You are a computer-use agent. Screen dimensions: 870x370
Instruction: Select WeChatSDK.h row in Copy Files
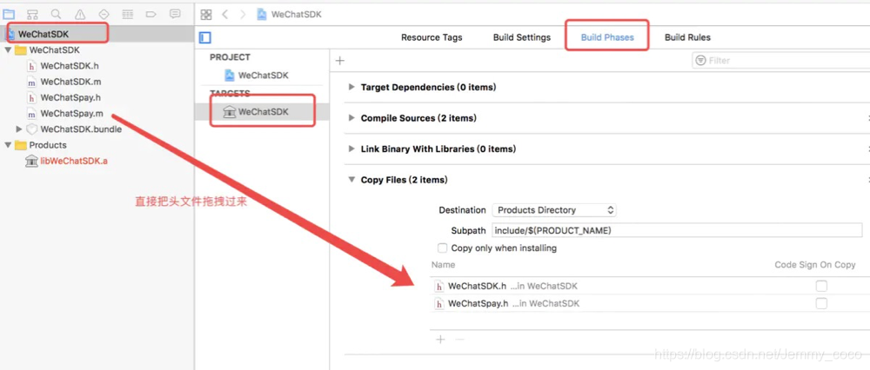[x=650, y=287]
